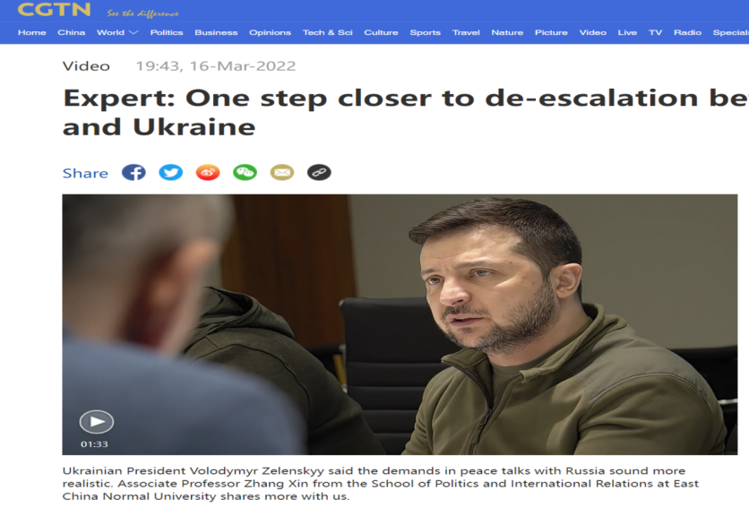749x507 pixels.
Task: Share the article on Facebook
Action: [133, 172]
